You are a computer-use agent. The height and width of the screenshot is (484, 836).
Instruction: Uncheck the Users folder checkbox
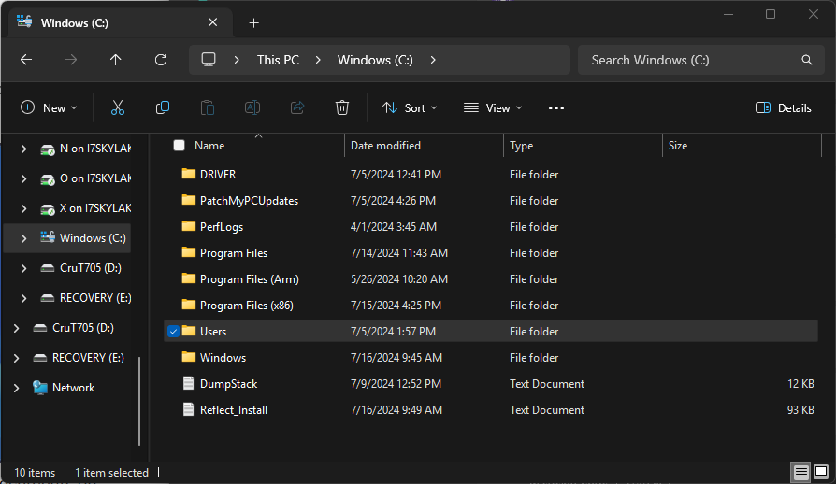pos(172,332)
